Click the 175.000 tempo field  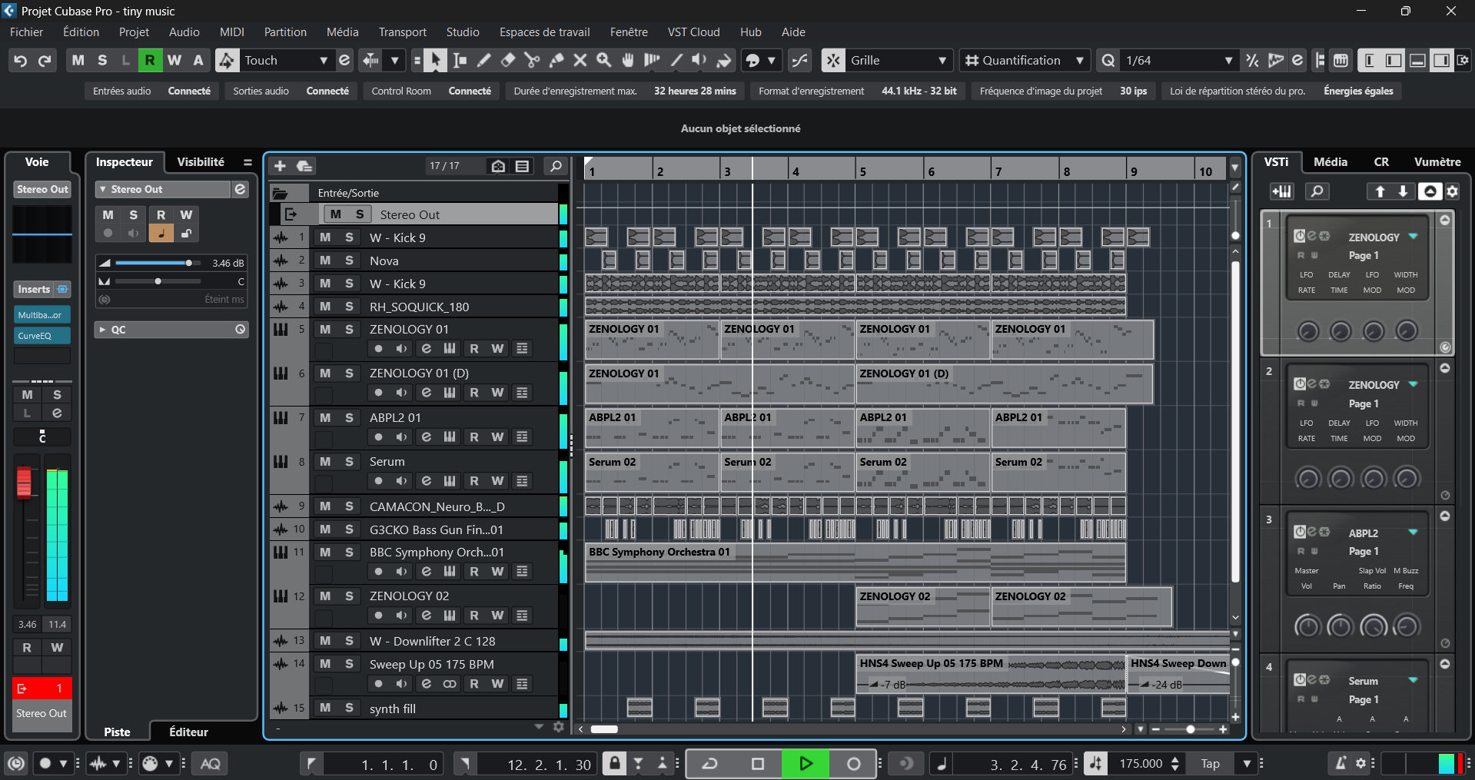(1141, 764)
